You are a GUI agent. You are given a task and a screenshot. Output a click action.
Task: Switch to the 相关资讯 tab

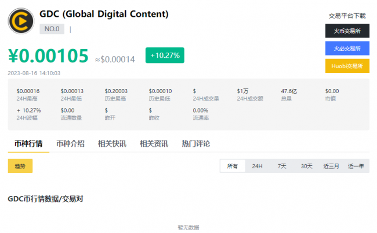(154, 144)
